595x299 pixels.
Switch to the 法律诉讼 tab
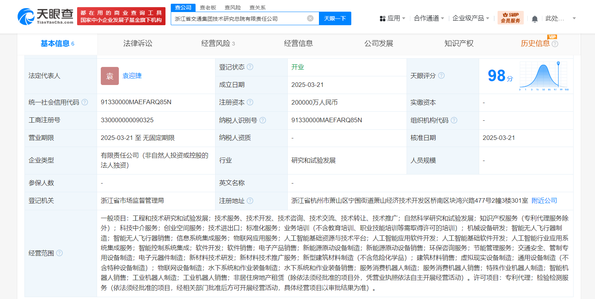click(x=138, y=44)
